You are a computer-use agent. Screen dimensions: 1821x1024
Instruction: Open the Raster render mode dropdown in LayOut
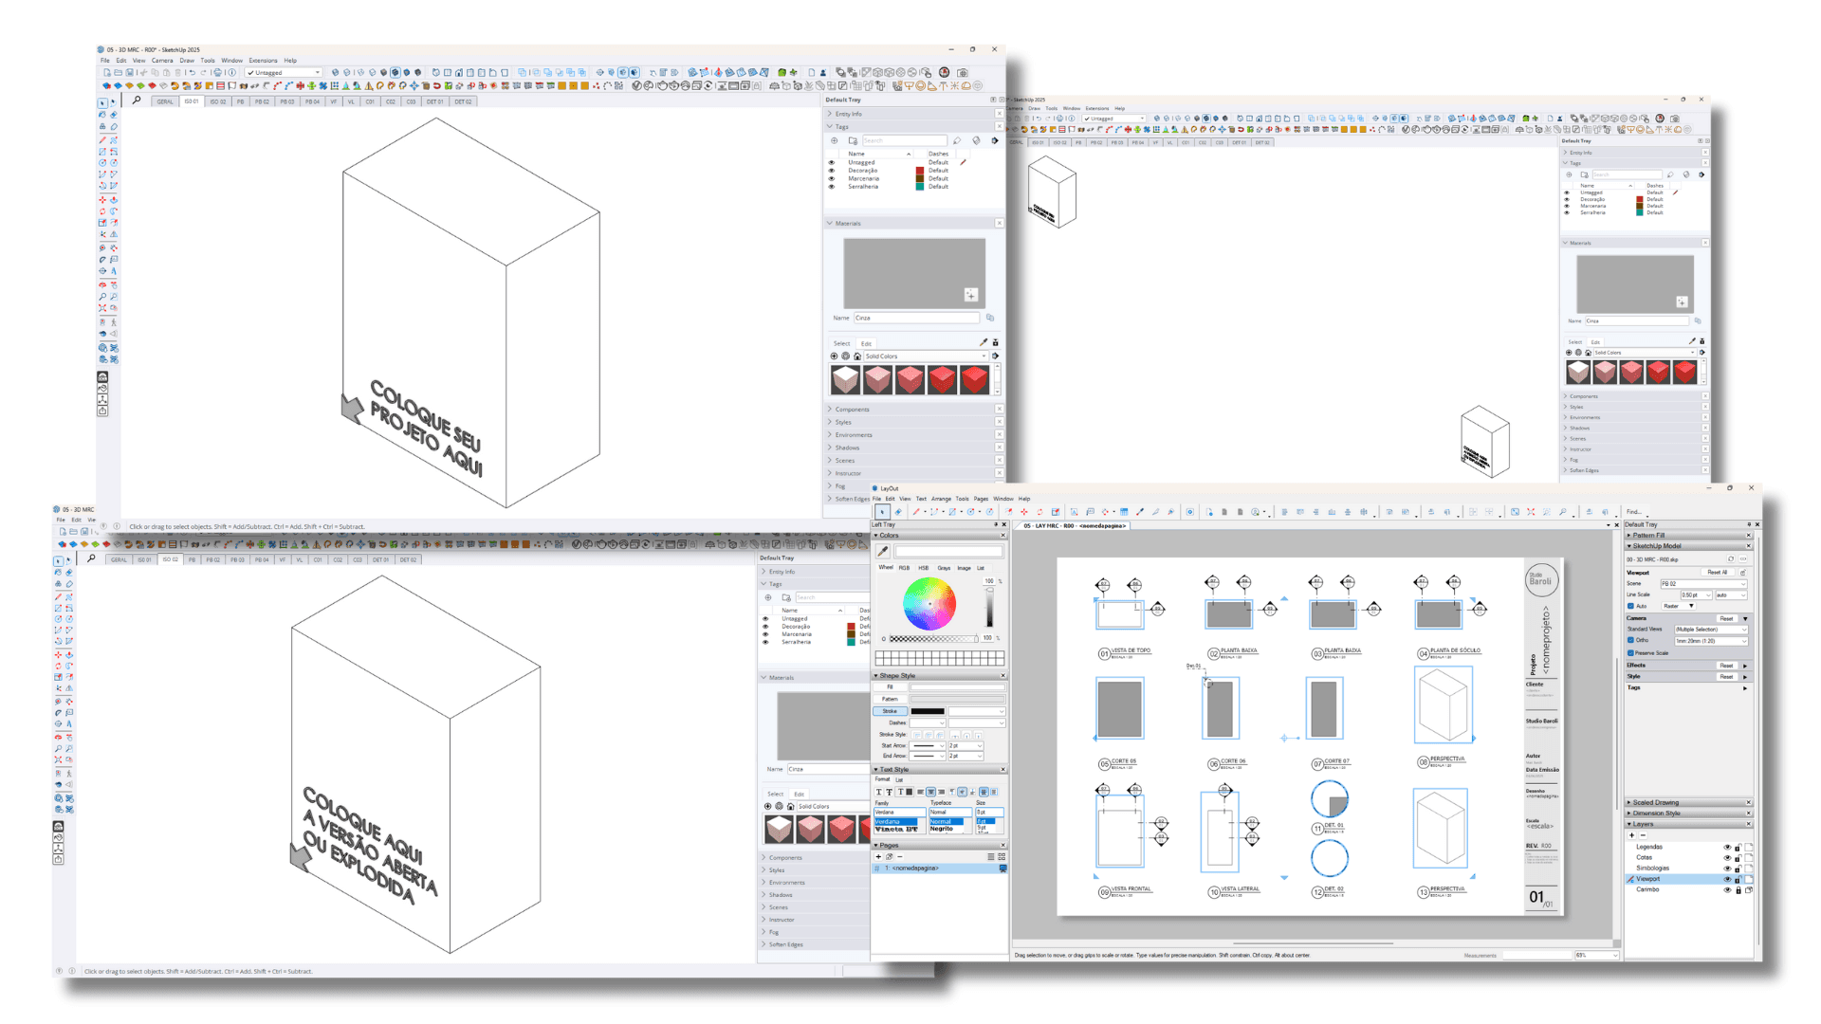[x=1680, y=606]
